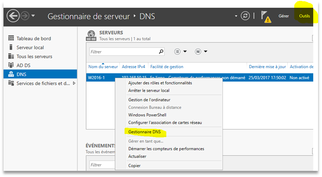Click the back navigation arrow
Viewport: 322px width, 177px height.
pos(14,17)
